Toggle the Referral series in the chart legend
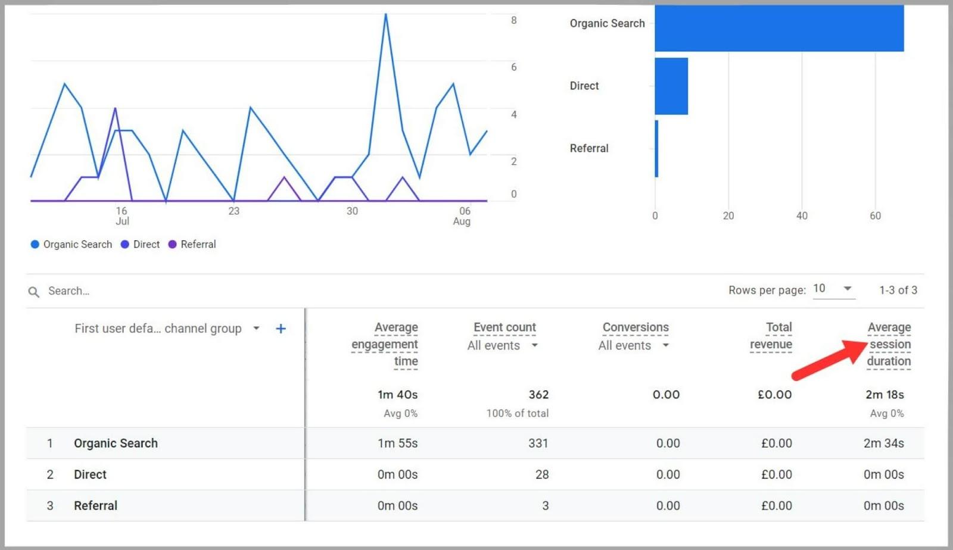 [x=192, y=244]
